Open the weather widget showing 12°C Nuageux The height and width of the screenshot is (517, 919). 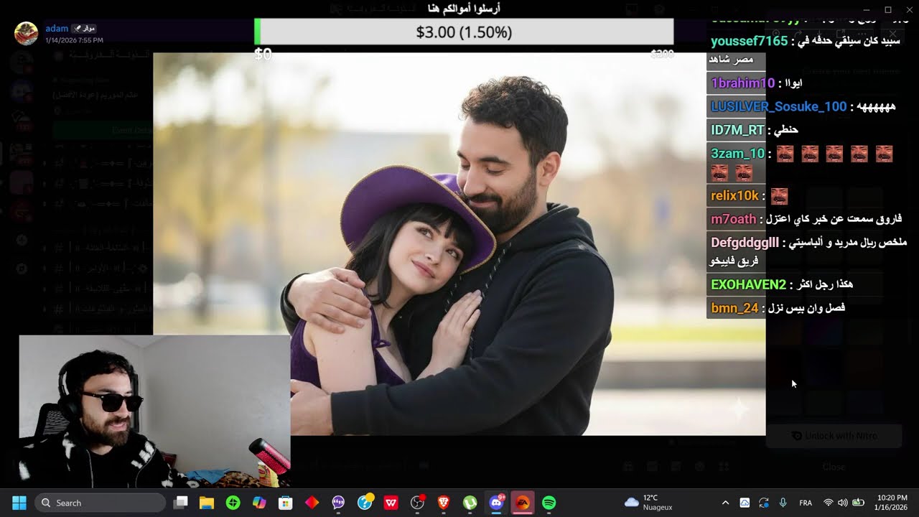pyautogui.click(x=648, y=503)
